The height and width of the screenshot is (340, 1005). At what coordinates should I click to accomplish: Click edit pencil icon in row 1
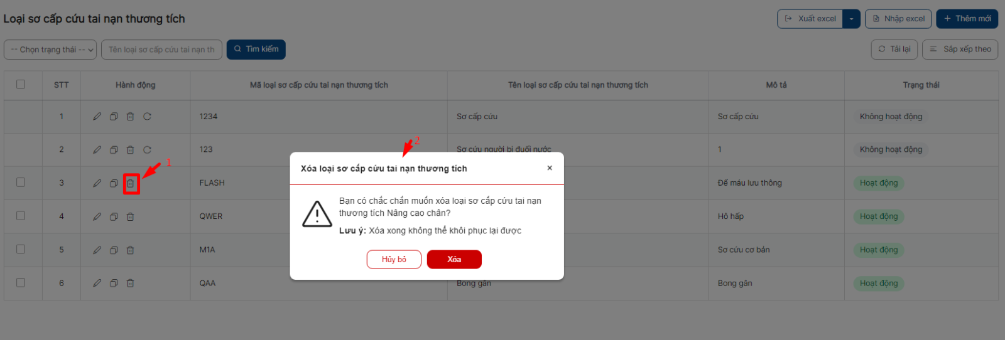97,117
